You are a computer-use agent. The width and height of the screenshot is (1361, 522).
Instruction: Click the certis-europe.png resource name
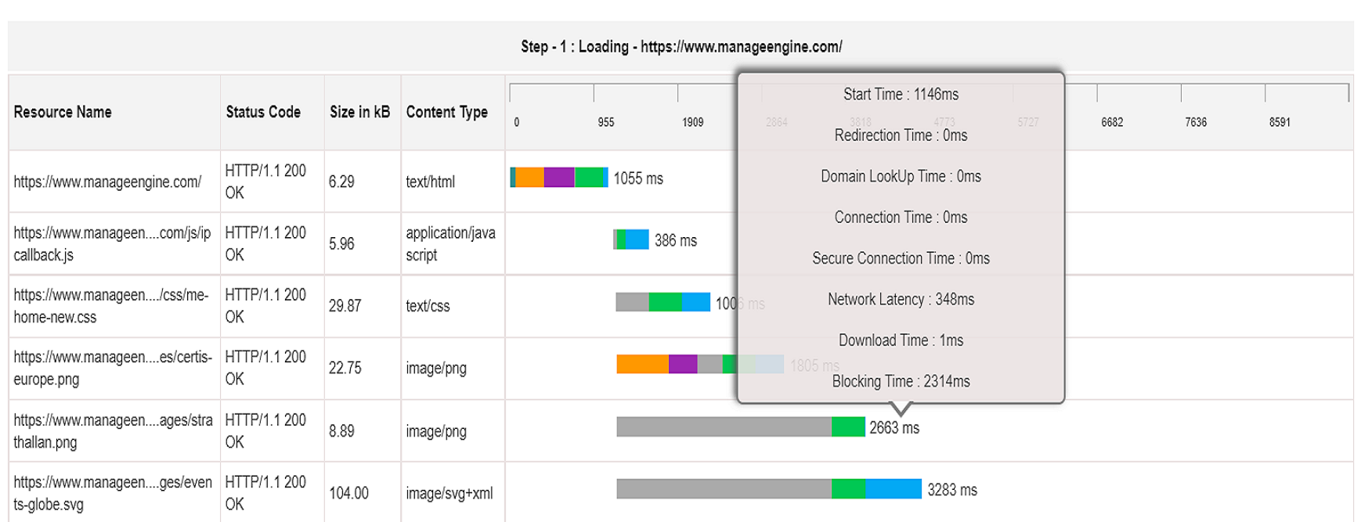tap(112, 368)
